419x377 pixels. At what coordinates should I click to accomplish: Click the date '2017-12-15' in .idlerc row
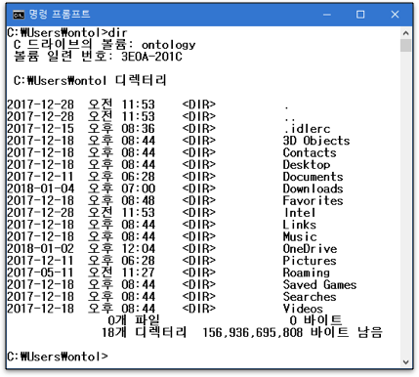[x=41, y=129]
